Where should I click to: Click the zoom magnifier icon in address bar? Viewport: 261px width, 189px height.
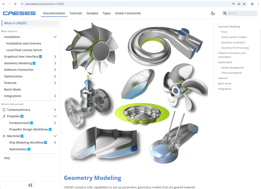[234, 4]
